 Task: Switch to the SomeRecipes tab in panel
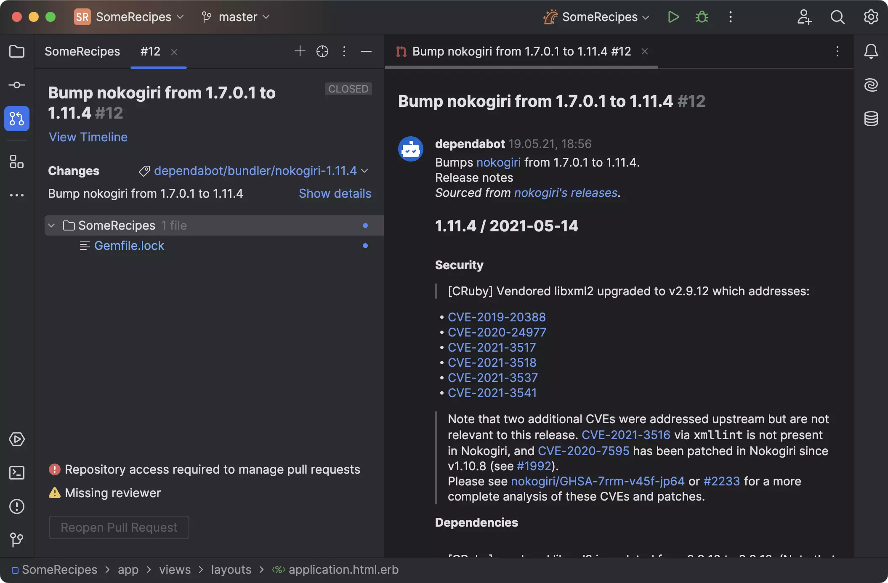82,51
